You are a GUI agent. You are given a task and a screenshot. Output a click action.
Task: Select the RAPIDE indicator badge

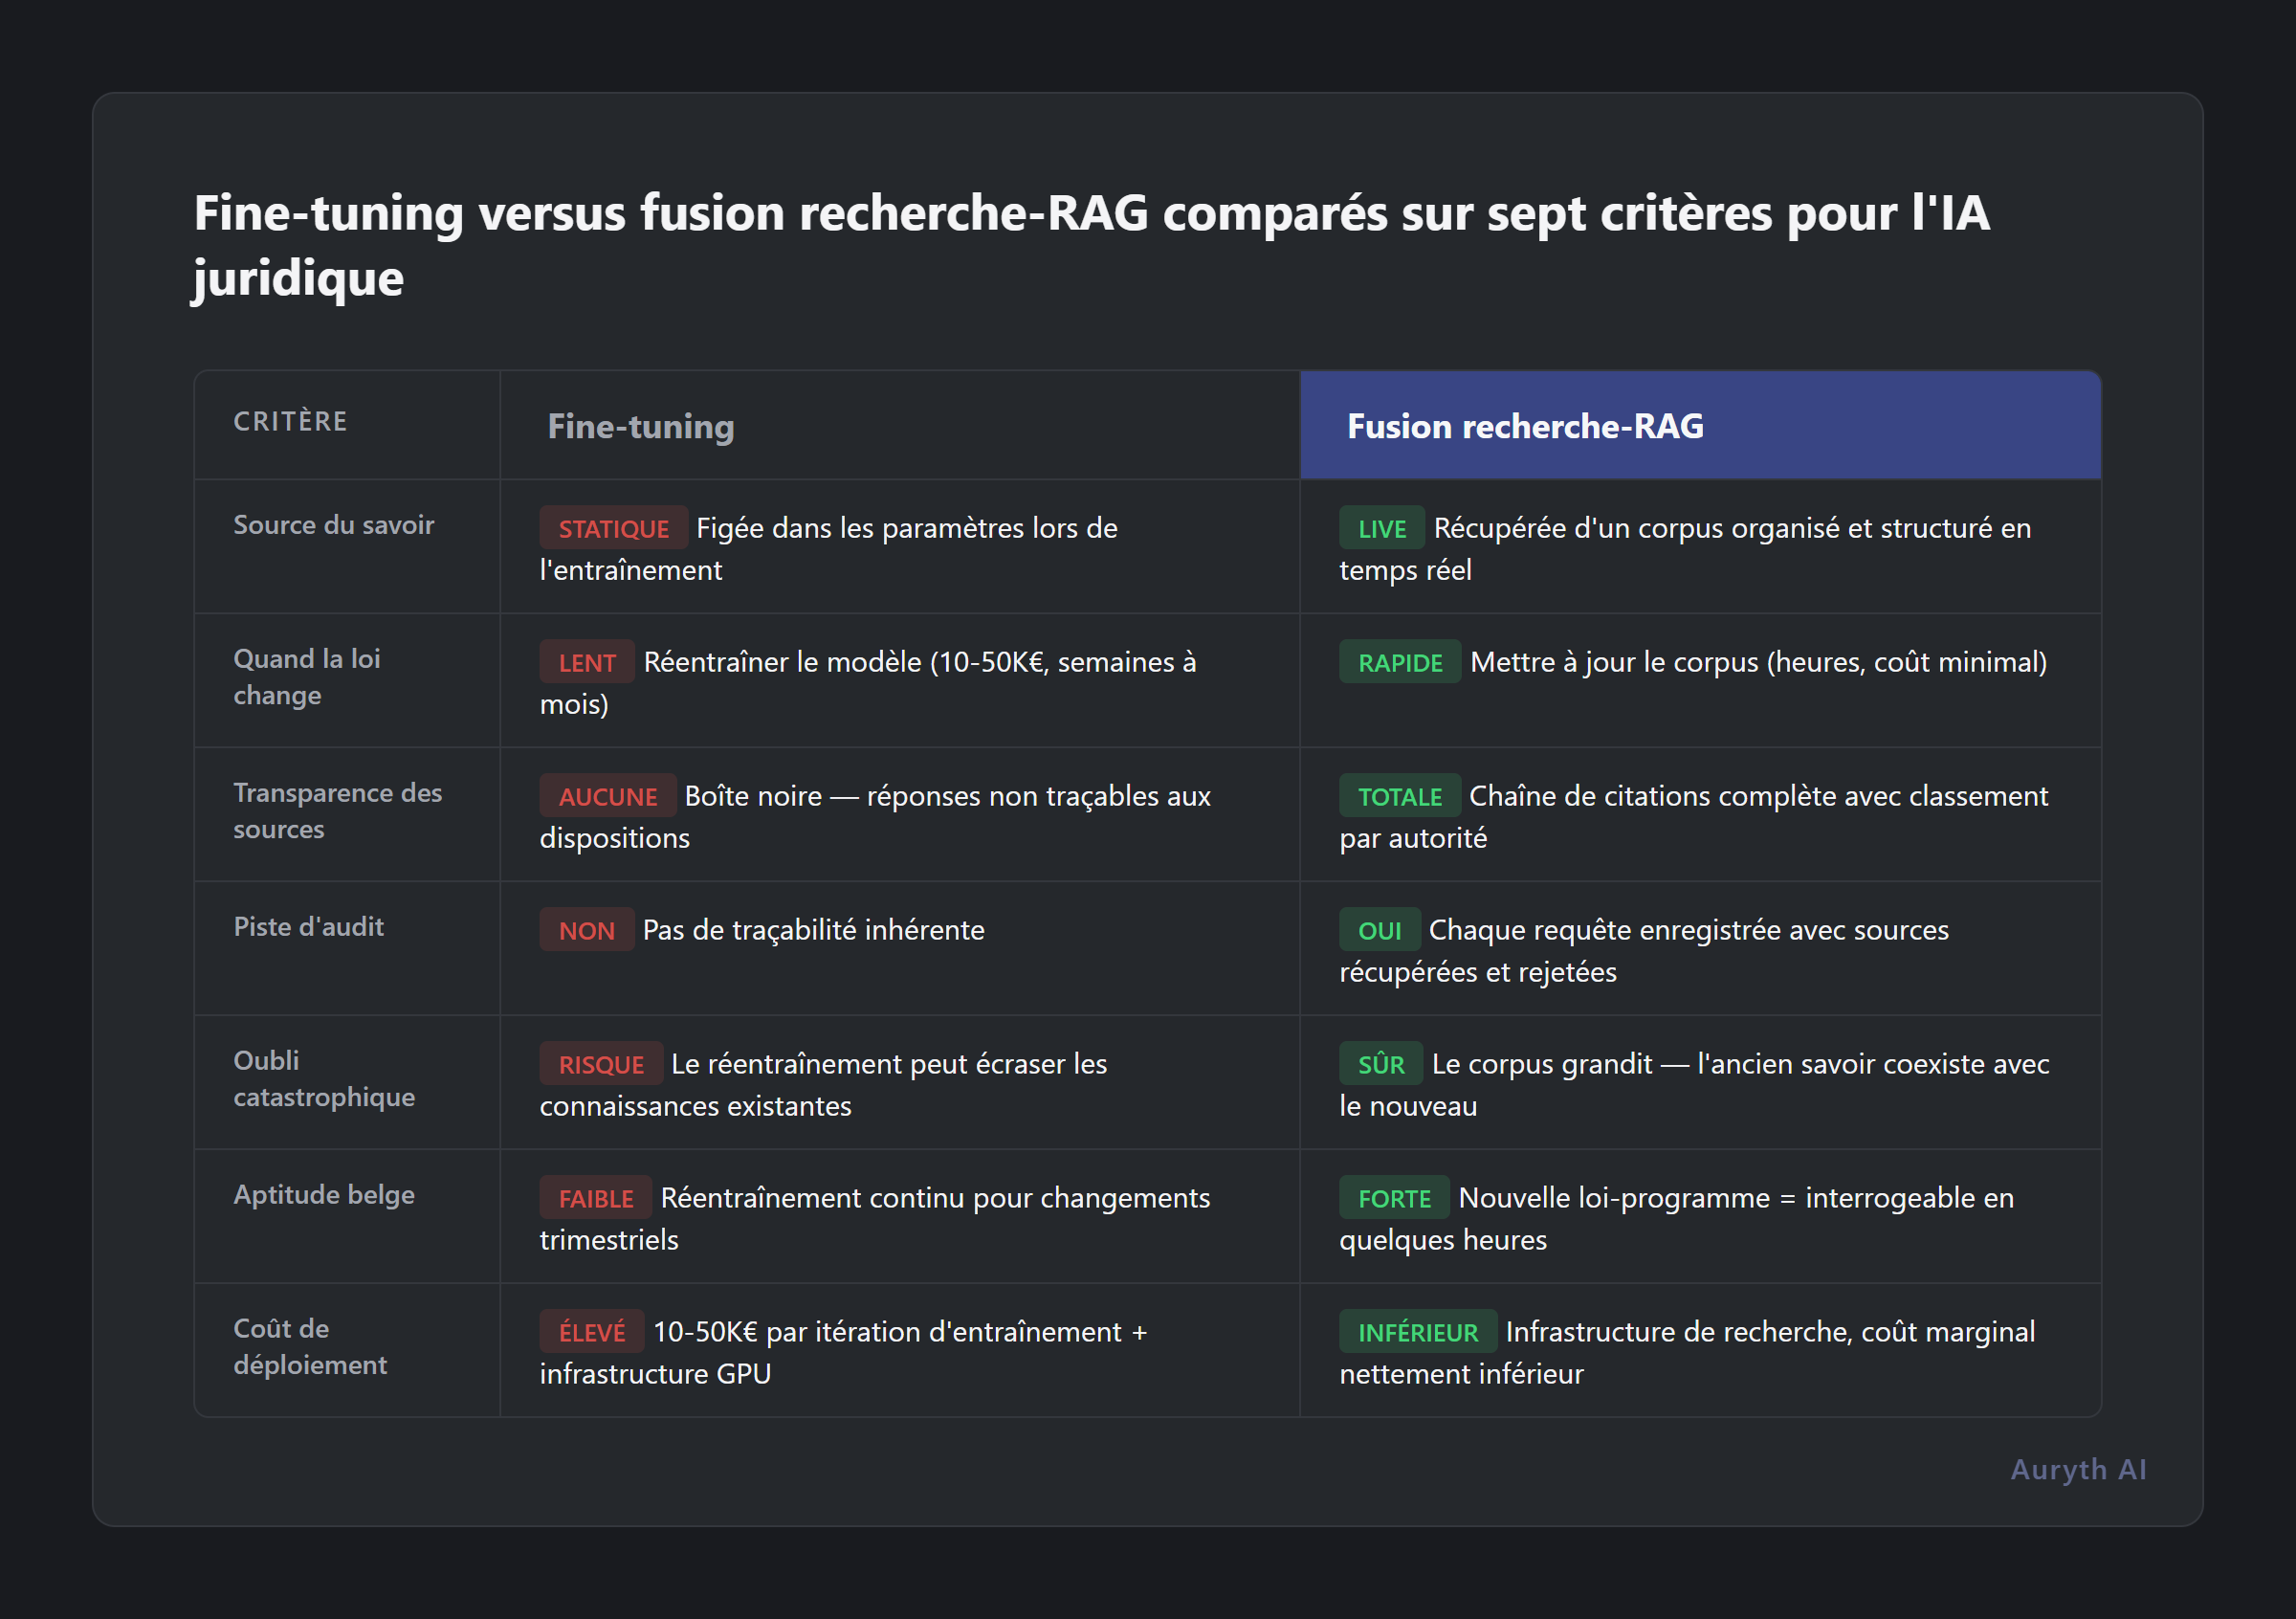1400,661
